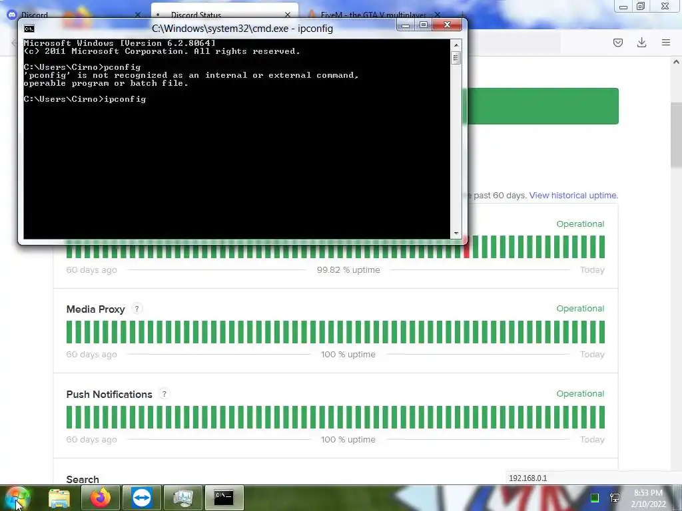Click Media Proxy 100 % uptime label
The width and height of the screenshot is (682, 511).
coord(348,355)
